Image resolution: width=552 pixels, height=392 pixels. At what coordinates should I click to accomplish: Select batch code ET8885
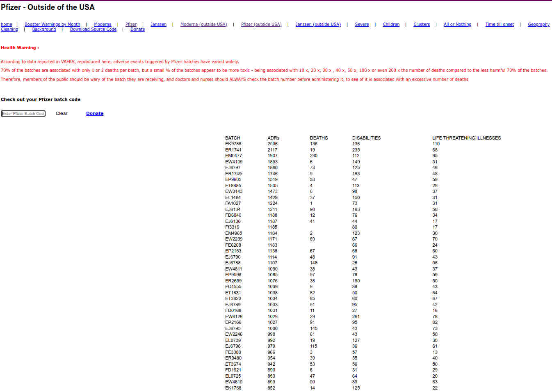pos(233,186)
